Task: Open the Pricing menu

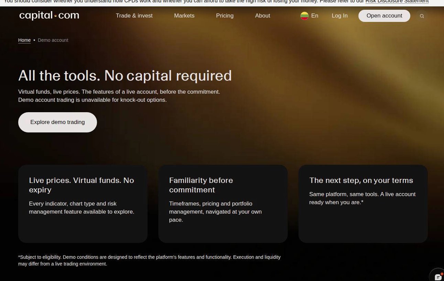Action: (x=225, y=16)
